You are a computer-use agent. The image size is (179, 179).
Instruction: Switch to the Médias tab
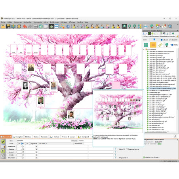pos(28,137)
